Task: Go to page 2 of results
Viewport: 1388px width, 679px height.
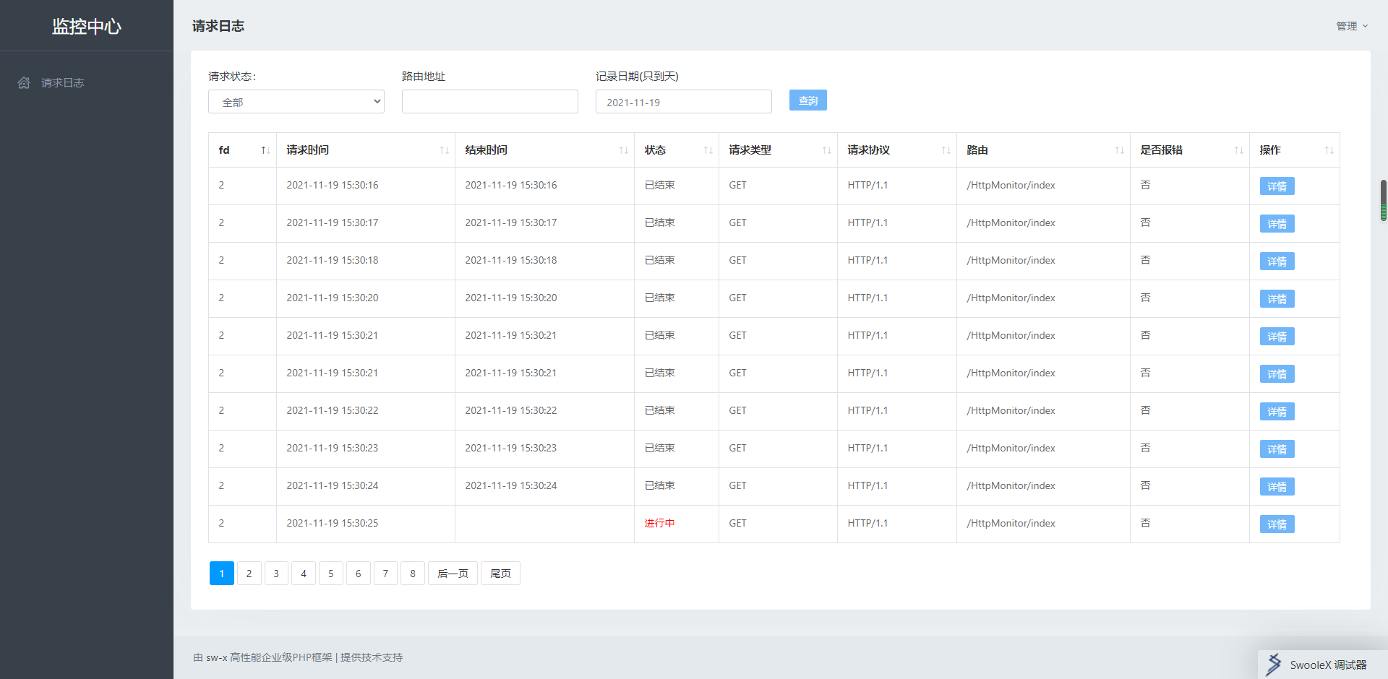Action: point(249,574)
